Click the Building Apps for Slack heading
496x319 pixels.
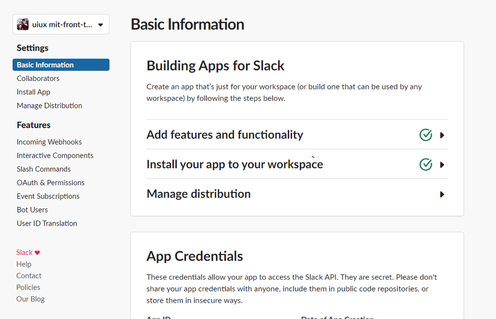tap(215, 66)
